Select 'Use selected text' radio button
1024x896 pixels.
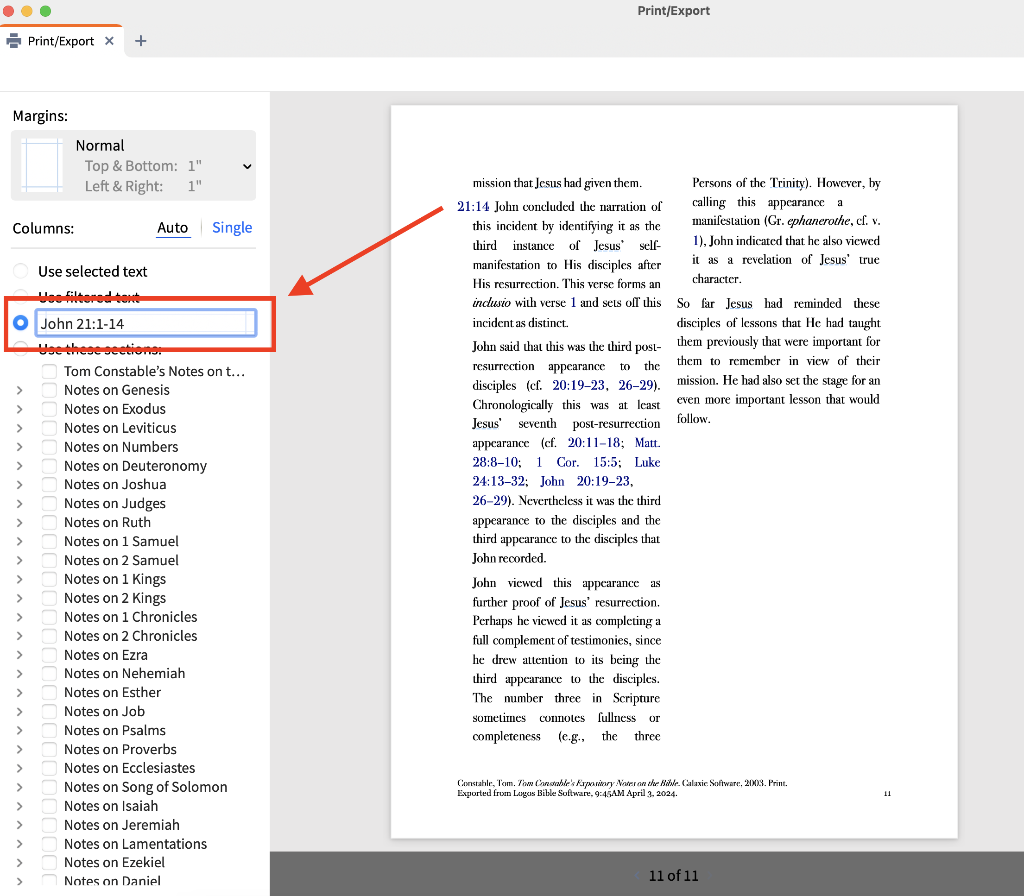pyautogui.click(x=20, y=271)
